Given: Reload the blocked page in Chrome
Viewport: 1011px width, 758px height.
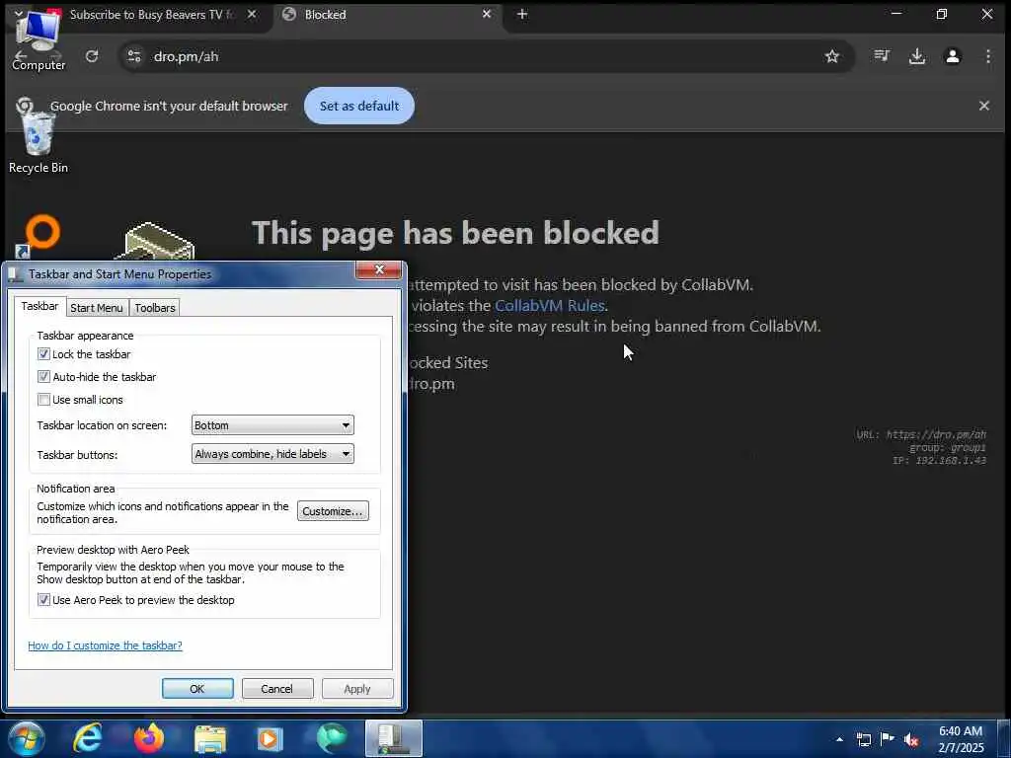Looking at the screenshot, I should coord(92,56).
